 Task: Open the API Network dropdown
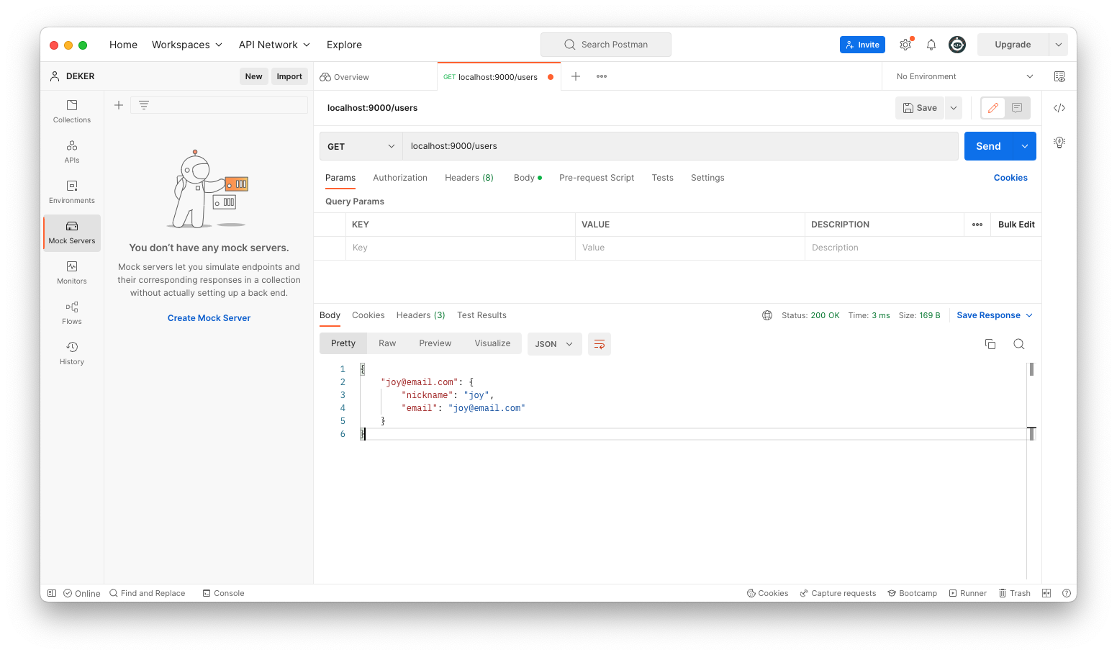click(x=274, y=45)
